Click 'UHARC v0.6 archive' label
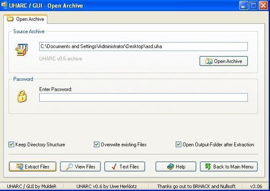 61,59
